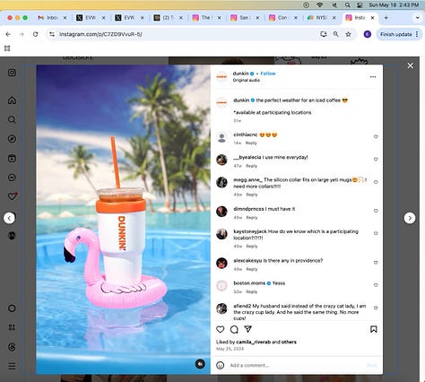Open the sidebar hamburger More menu
425x382 pixels.
click(x=12, y=366)
